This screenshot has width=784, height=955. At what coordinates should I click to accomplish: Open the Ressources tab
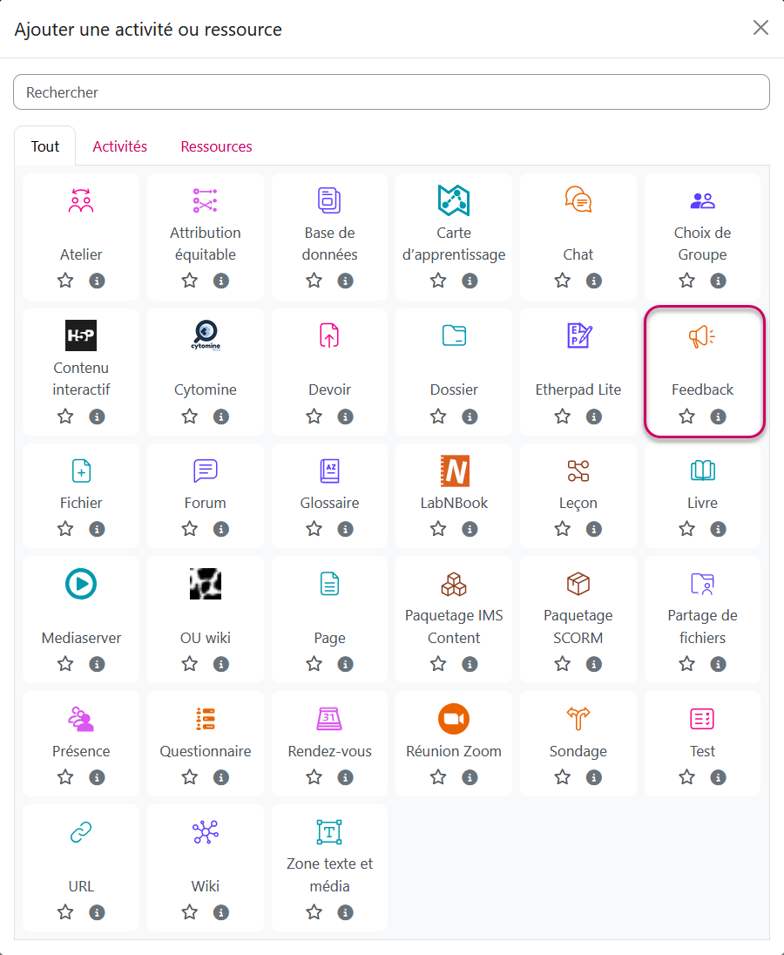(216, 146)
